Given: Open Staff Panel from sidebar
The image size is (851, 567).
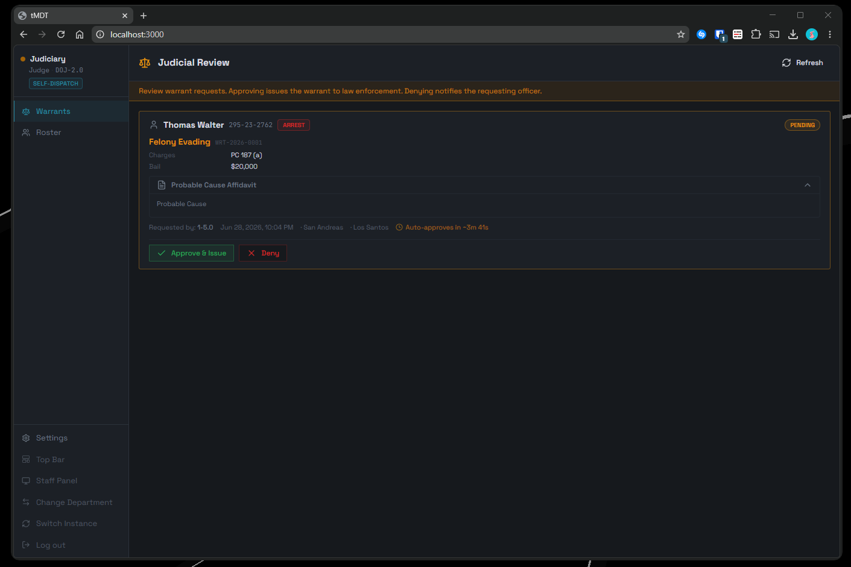Looking at the screenshot, I should click(71, 481).
